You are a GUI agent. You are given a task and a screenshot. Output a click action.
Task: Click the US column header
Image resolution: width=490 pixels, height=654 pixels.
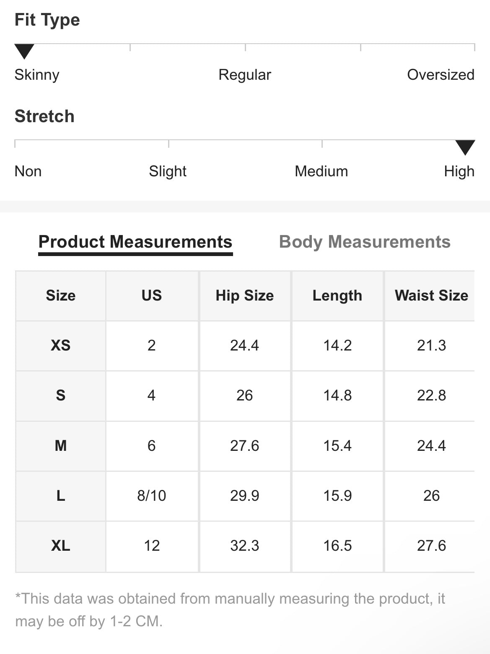pos(152,296)
